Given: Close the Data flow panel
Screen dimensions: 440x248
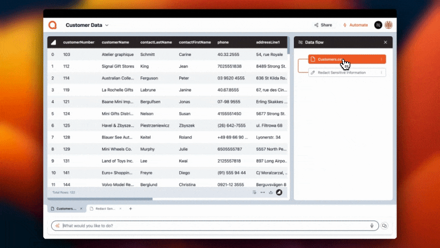Looking at the screenshot, I should pyautogui.click(x=385, y=42).
